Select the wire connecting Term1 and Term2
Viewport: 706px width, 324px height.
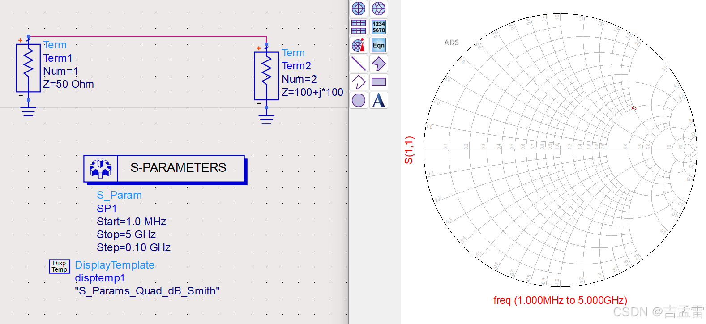click(148, 37)
